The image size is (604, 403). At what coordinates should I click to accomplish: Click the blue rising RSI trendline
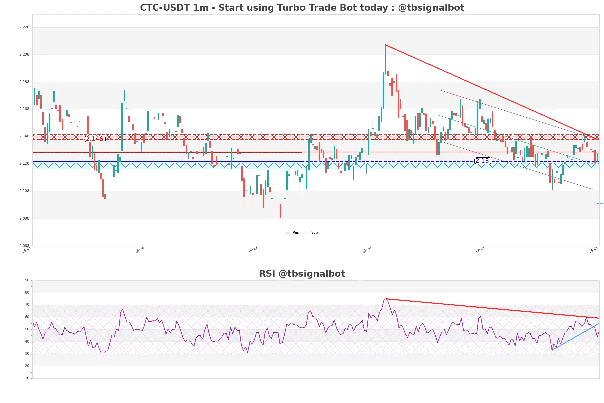click(x=576, y=337)
